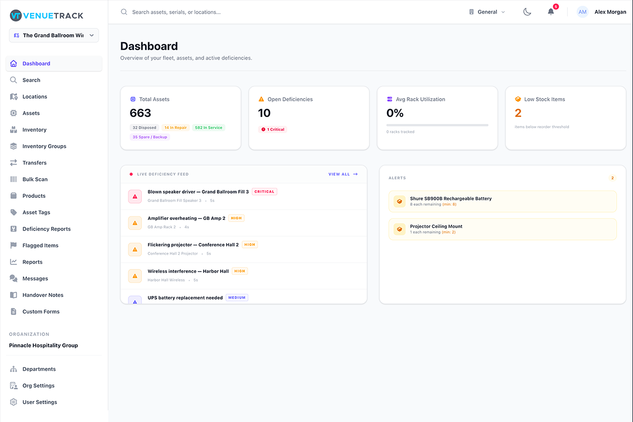The image size is (633, 422).
Task: Expand the General dropdown in the header
Action: tap(486, 11)
